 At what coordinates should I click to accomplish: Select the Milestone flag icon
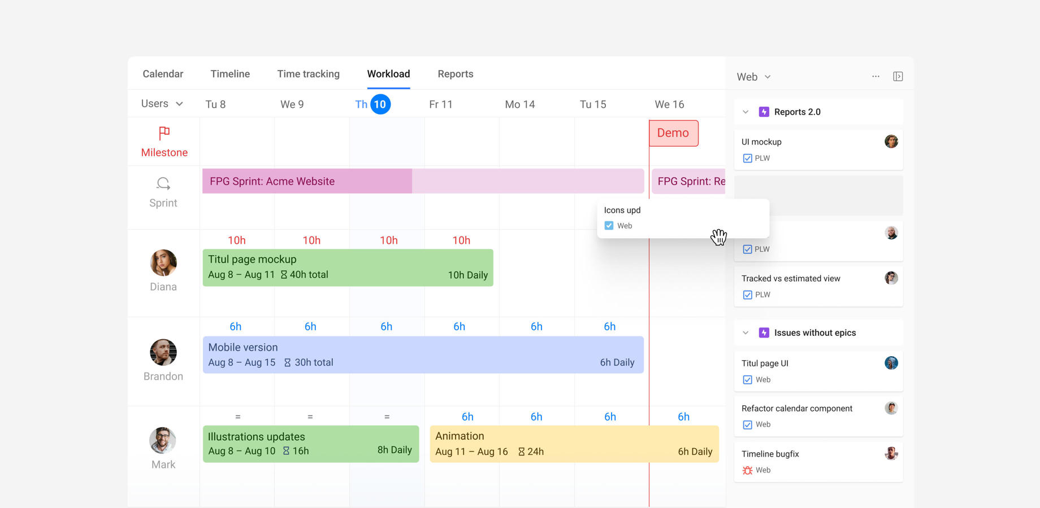(x=163, y=134)
